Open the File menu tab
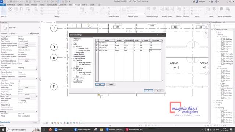Viewport: 235px width, 132px height. 3,5
